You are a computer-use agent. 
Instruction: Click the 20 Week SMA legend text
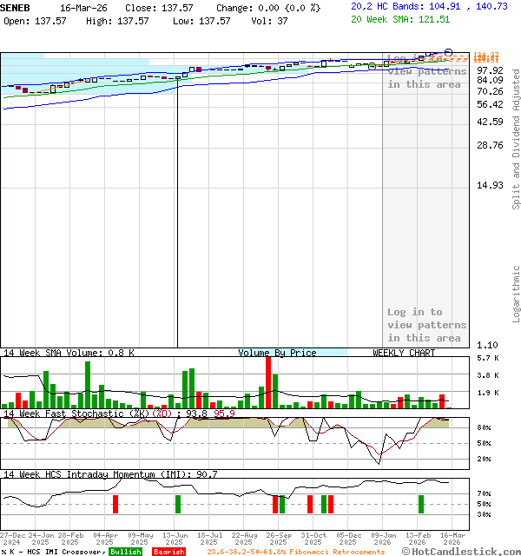click(400, 19)
